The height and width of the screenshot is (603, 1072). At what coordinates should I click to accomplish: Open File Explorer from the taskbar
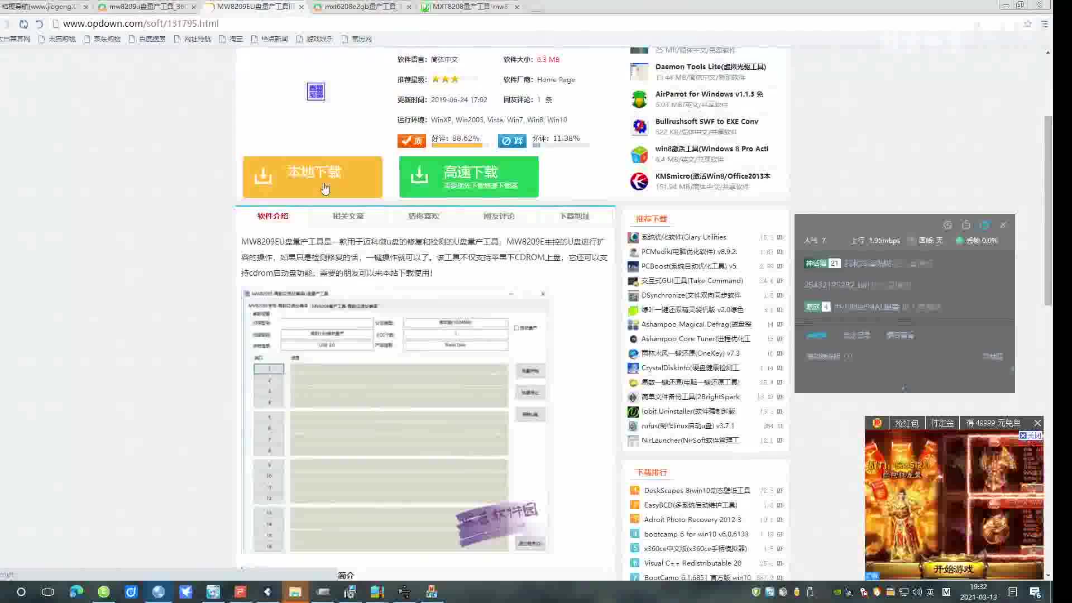click(x=295, y=592)
